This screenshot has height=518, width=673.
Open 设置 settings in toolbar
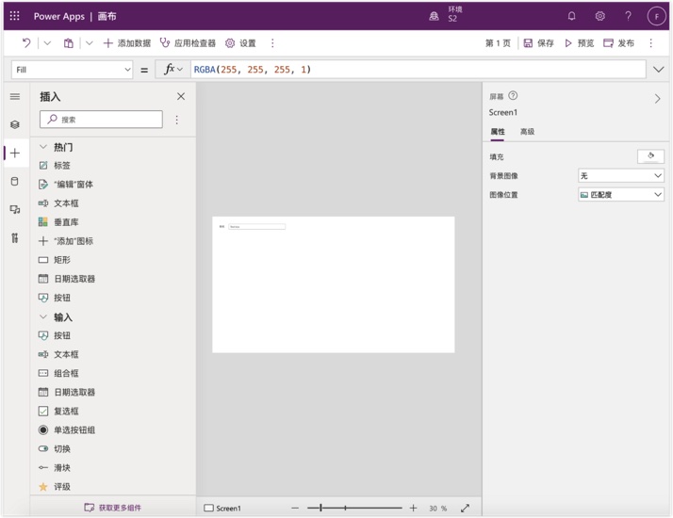[240, 43]
